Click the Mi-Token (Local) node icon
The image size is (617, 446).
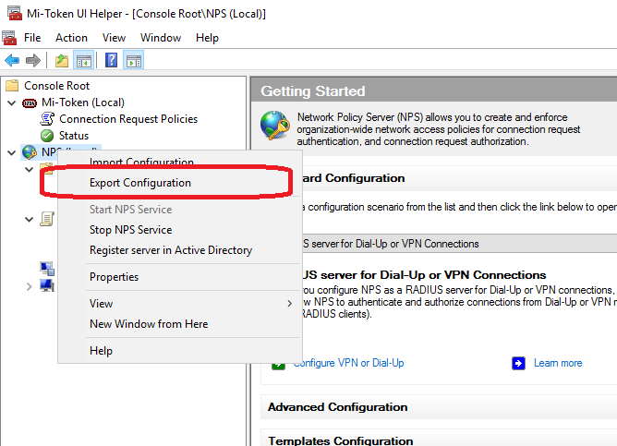pyautogui.click(x=30, y=103)
